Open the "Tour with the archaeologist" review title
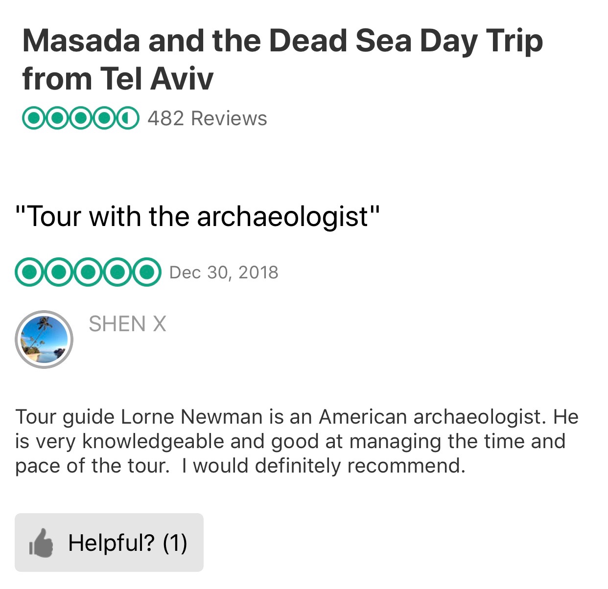Viewport: 608px width, 589px height. click(197, 216)
